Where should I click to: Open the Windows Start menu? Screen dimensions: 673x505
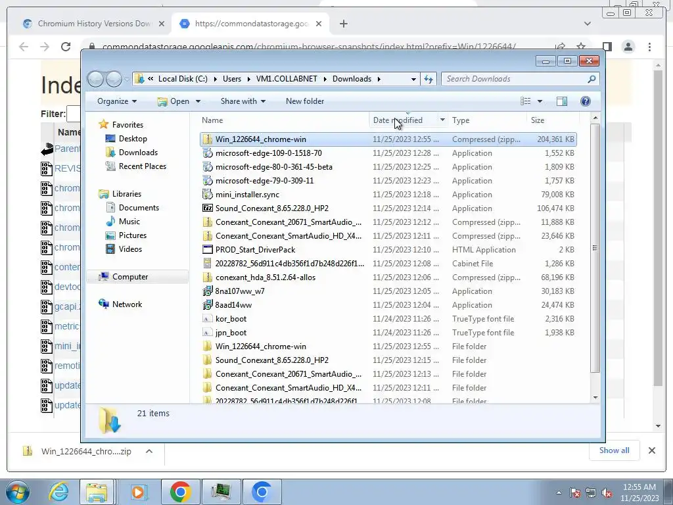pos(17,492)
